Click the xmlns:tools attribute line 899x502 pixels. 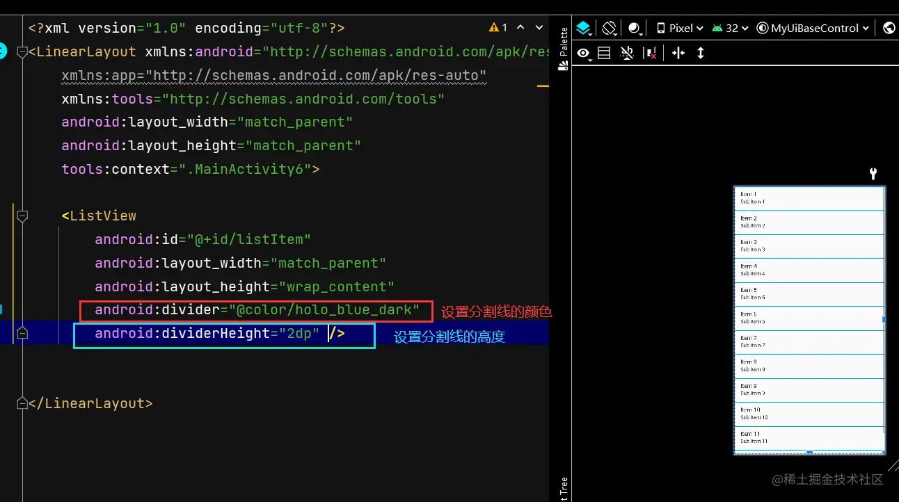point(253,99)
